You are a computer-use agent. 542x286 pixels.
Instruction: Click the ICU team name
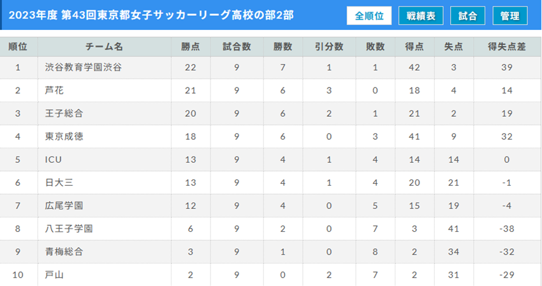click(x=54, y=160)
